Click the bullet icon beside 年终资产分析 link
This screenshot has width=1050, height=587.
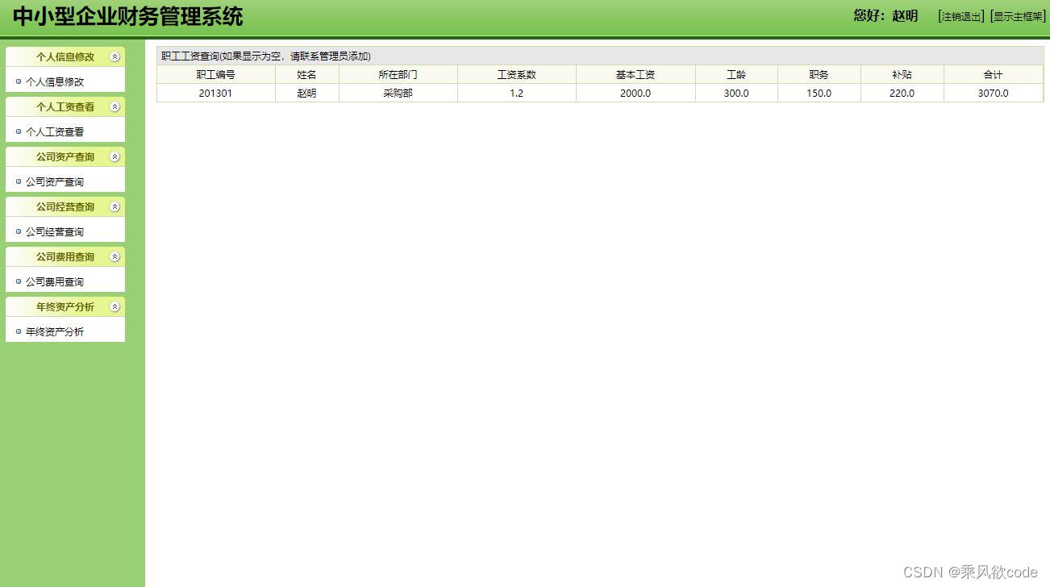coord(18,331)
